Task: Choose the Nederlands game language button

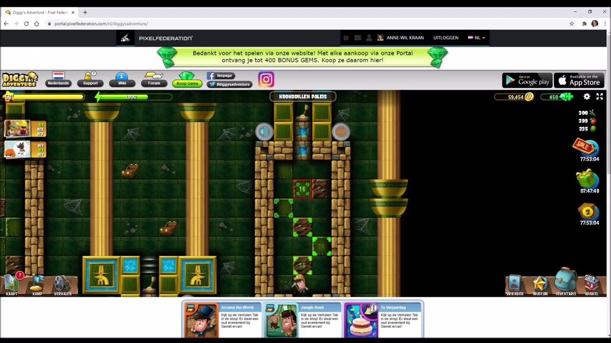Action: (58, 80)
